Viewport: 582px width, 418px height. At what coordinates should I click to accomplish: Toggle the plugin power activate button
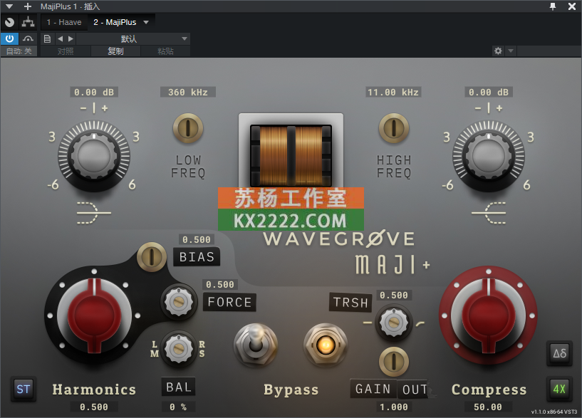pyautogui.click(x=9, y=38)
